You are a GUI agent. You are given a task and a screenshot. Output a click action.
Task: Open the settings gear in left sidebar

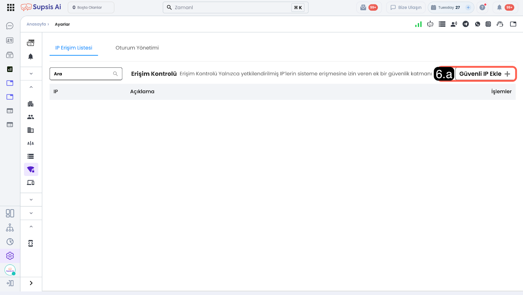[x=10, y=256]
